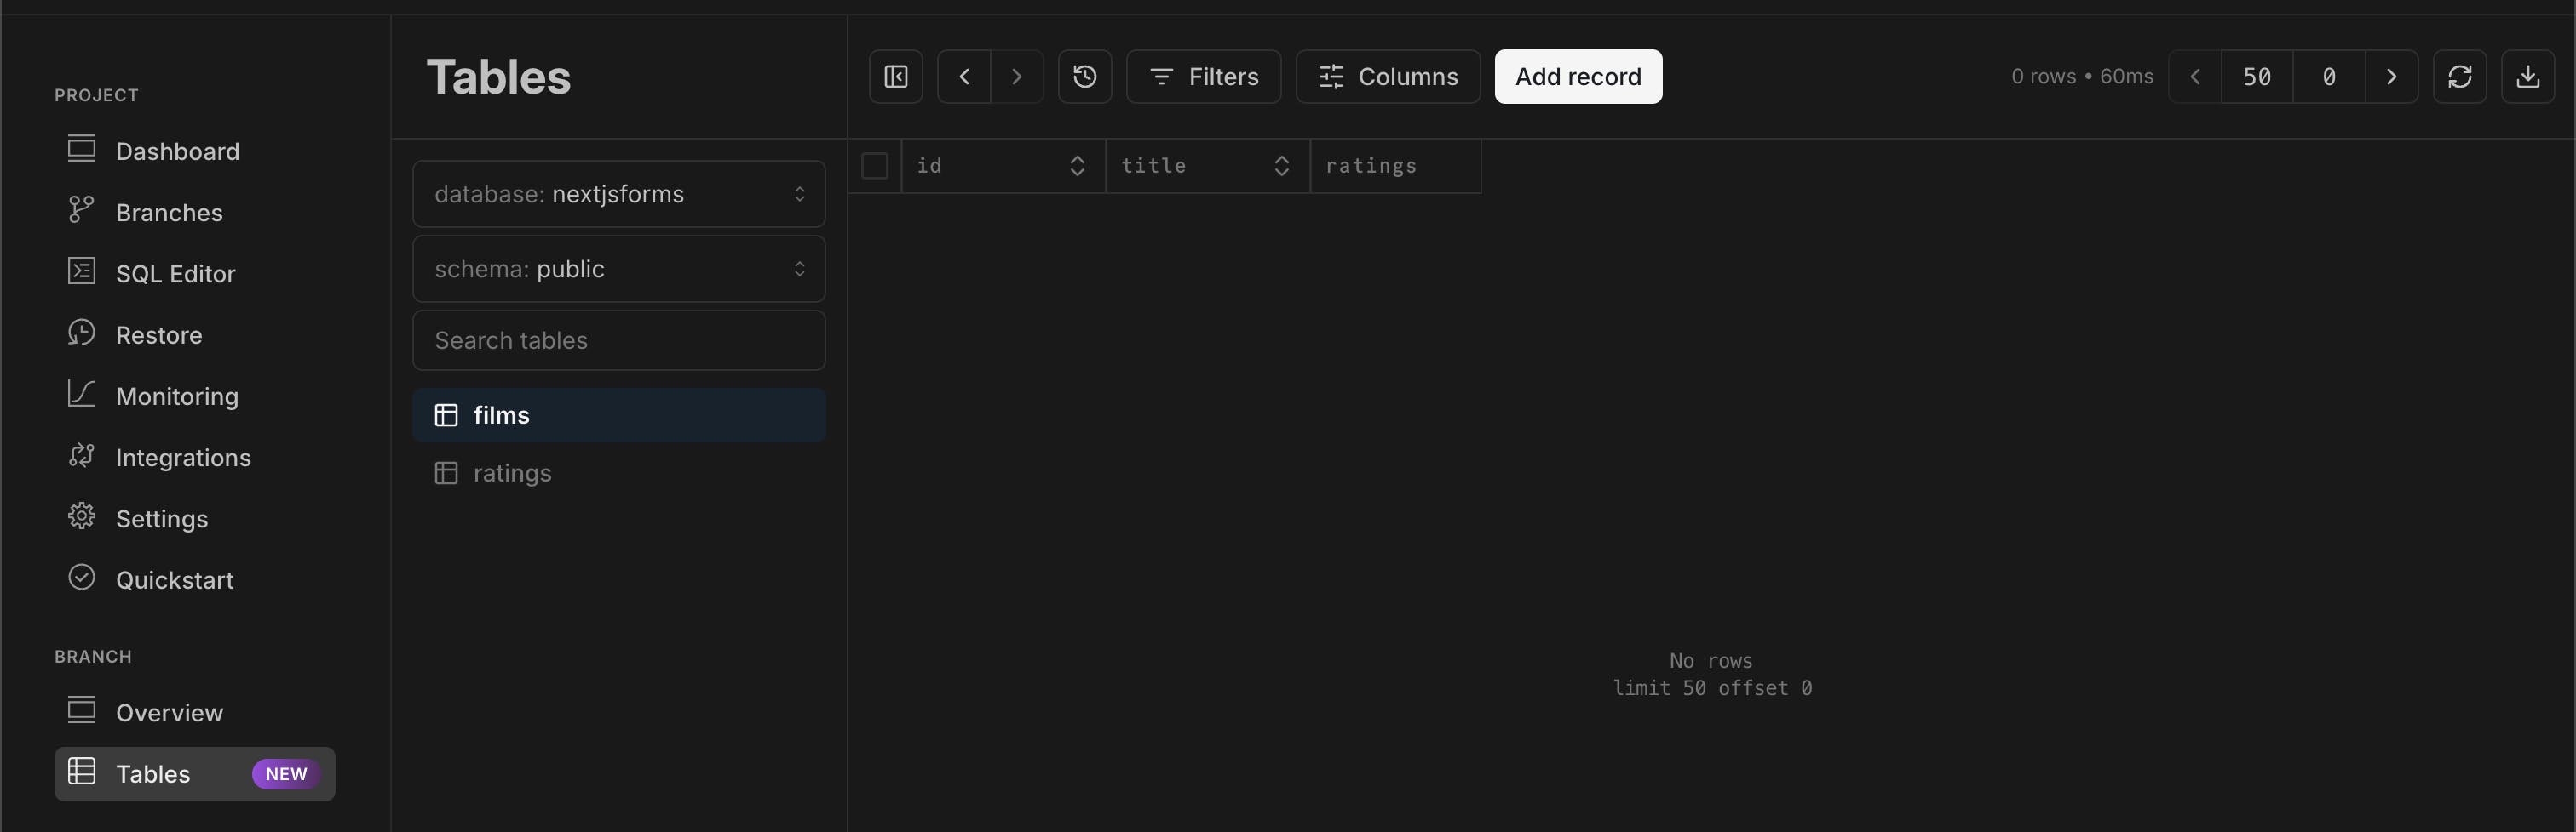Go to next page of rows
This screenshot has width=2576, height=832.
pos(2391,77)
